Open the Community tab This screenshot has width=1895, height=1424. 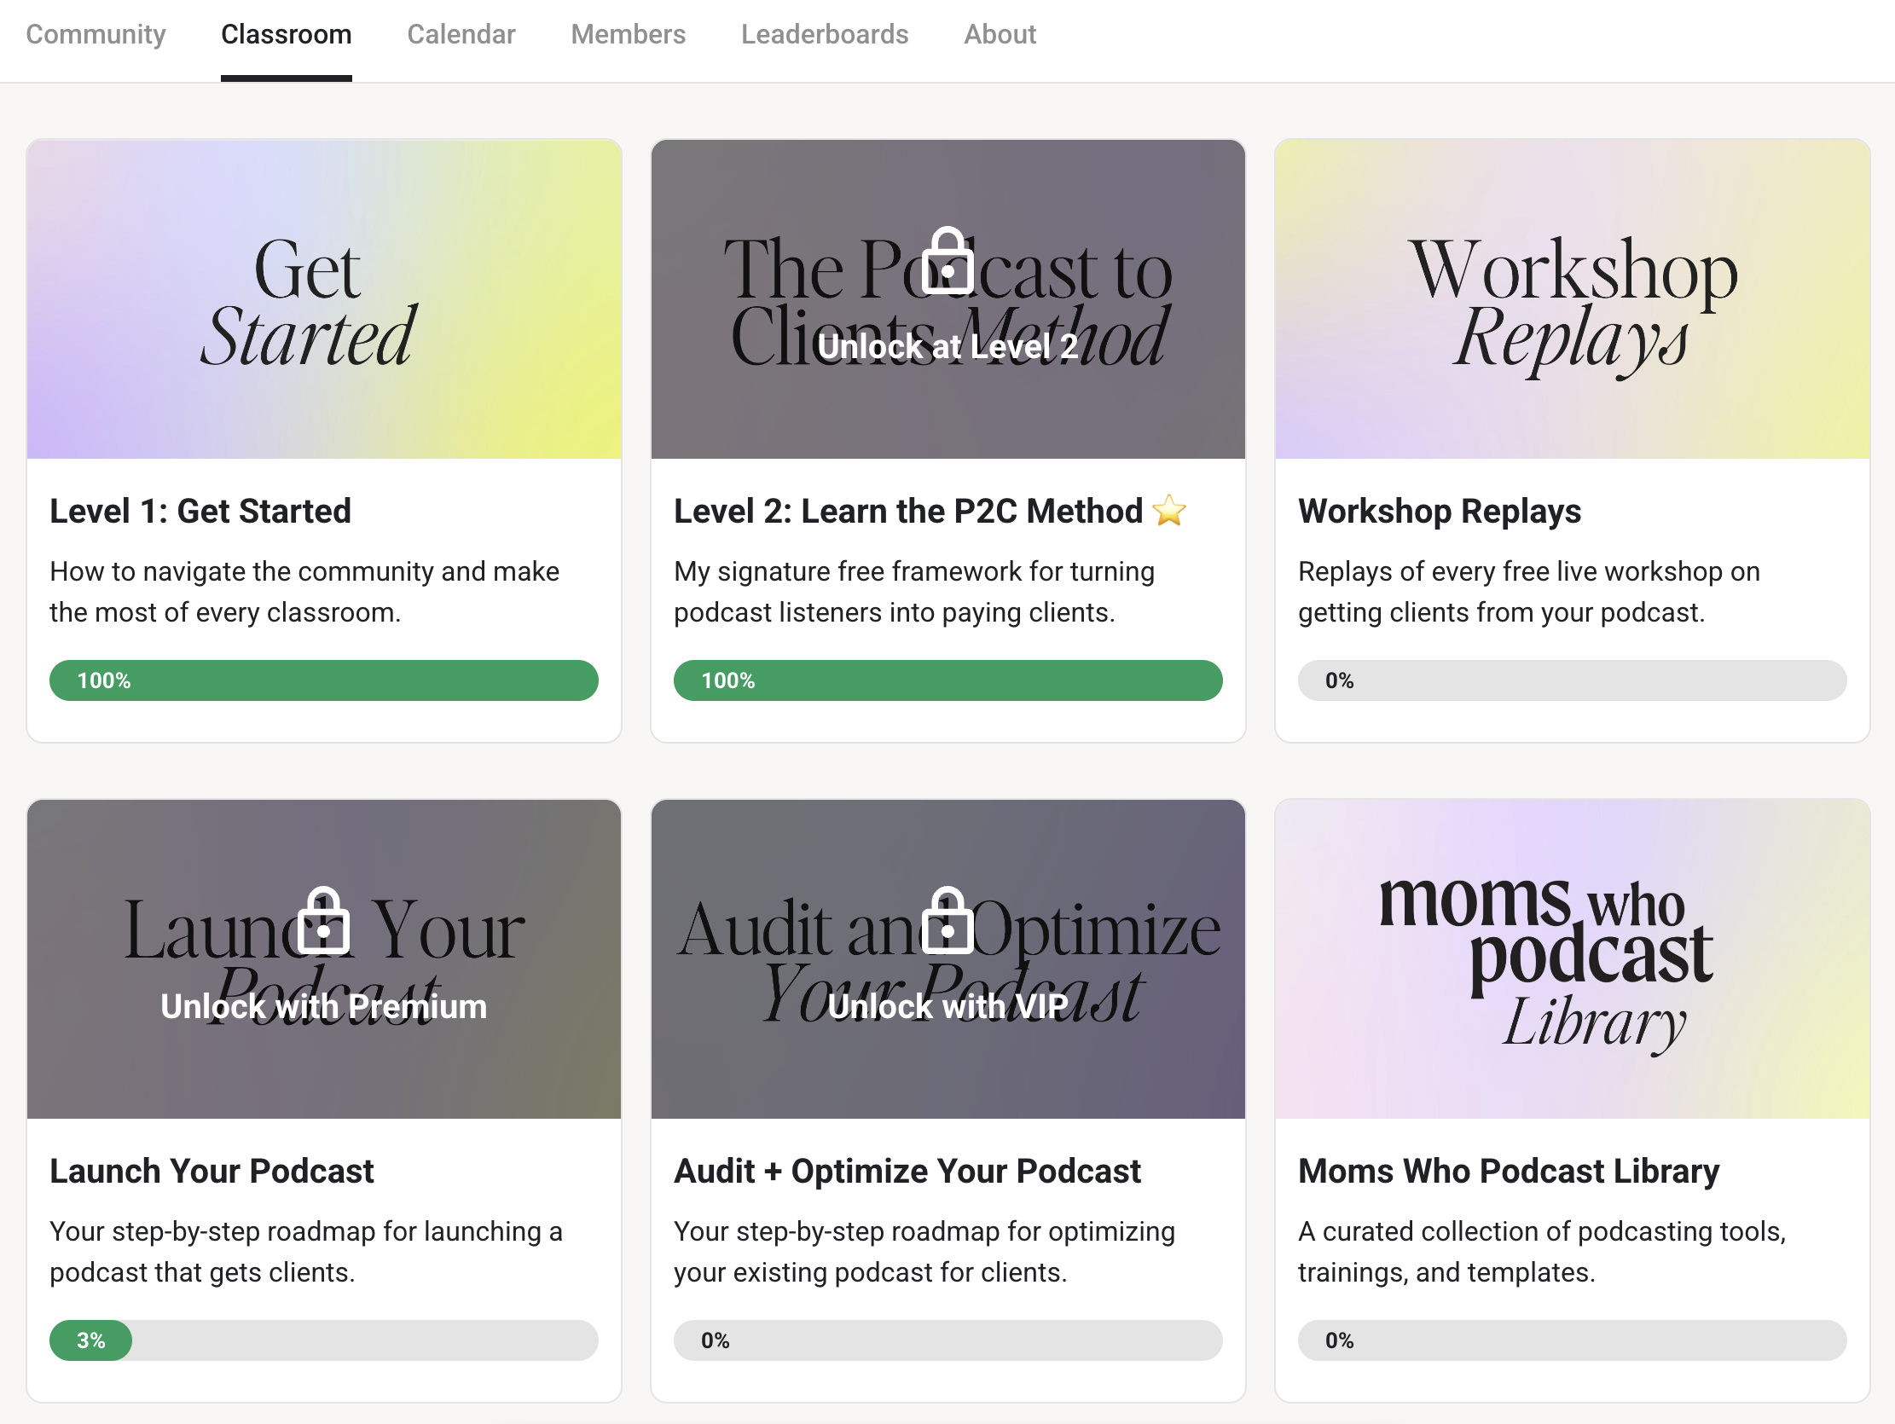(x=96, y=34)
